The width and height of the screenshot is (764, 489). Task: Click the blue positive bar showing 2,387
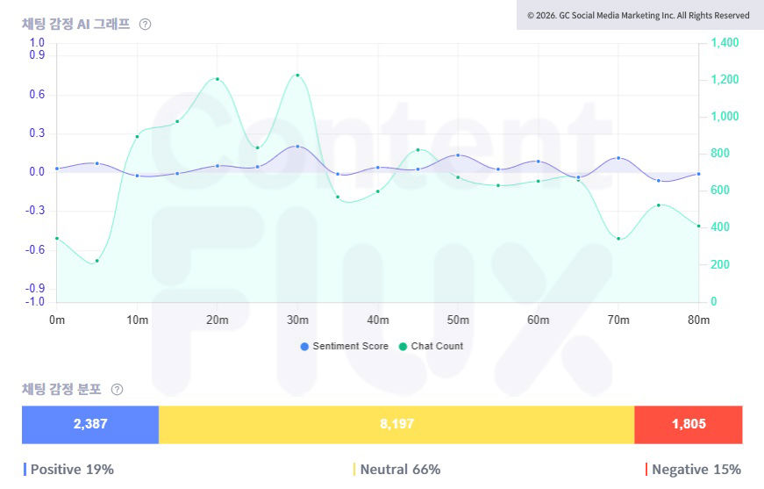pos(90,424)
